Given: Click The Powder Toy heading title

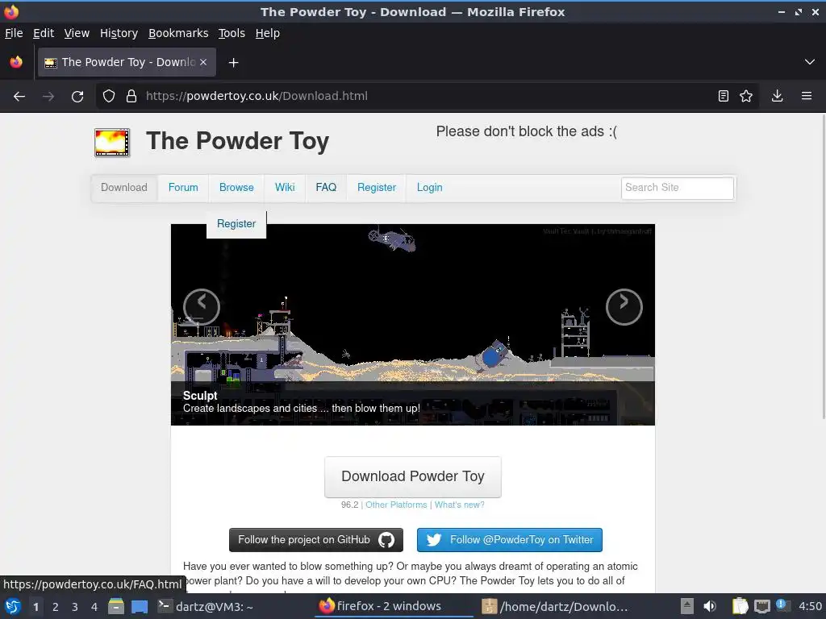Looking at the screenshot, I should pyautogui.click(x=238, y=141).
